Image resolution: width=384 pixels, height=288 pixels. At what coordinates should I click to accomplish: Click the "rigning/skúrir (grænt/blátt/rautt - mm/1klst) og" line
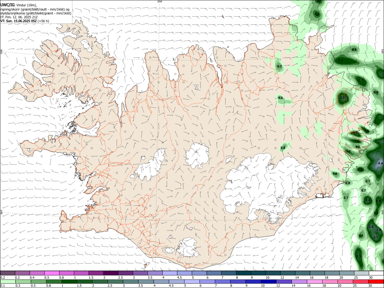[35, 9]
